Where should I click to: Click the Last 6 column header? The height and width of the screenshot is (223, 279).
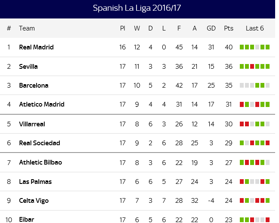254,28
